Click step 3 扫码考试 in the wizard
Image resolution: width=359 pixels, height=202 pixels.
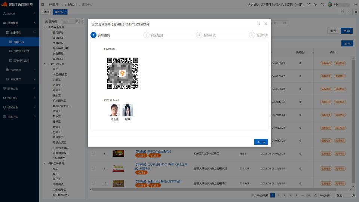pyautogui.click(x=206, y=35)
